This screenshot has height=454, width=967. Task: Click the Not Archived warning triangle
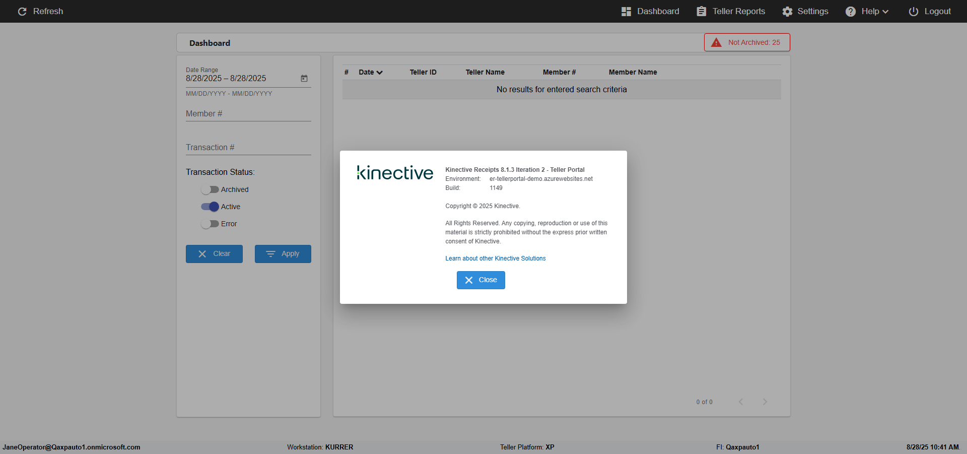pyautogui.click(x=716, y=42)
